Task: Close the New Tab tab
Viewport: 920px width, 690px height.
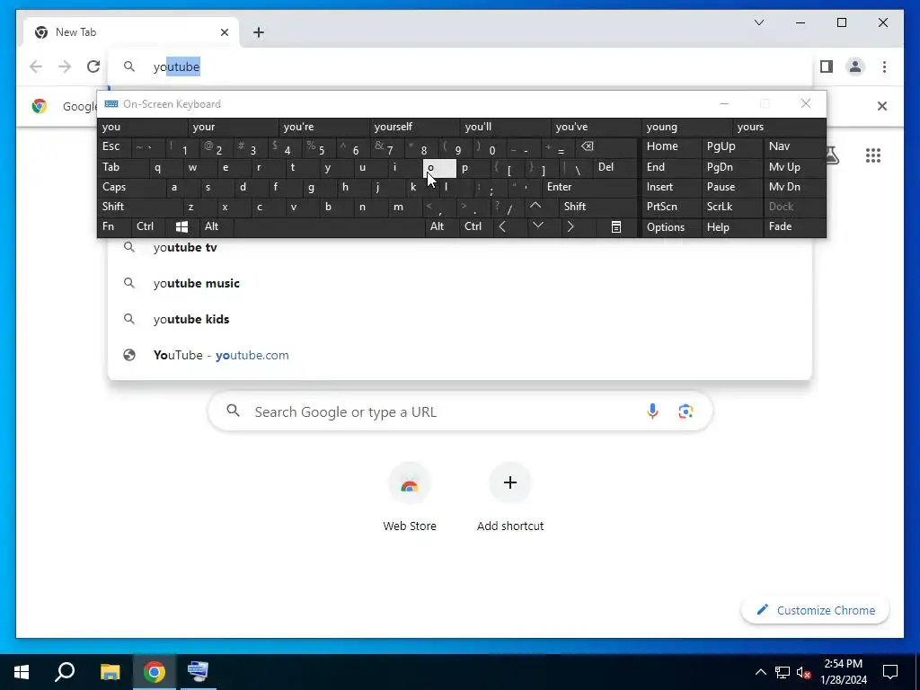Action: [x=224, y=32]
